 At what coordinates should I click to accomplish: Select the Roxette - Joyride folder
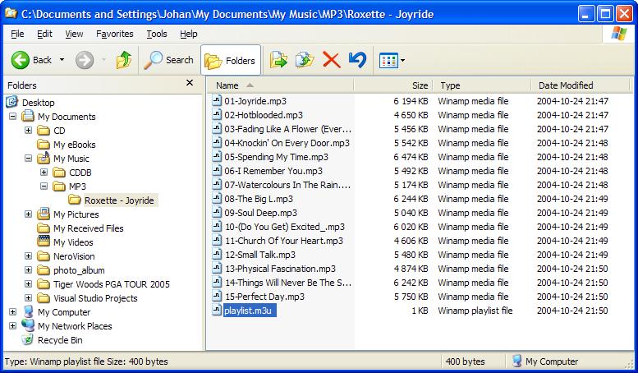click(x=119, y=200)
